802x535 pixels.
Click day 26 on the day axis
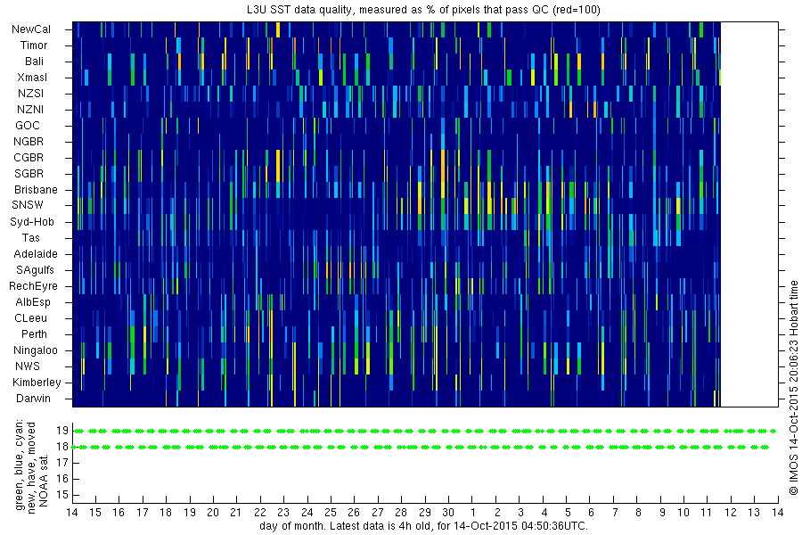354,513
